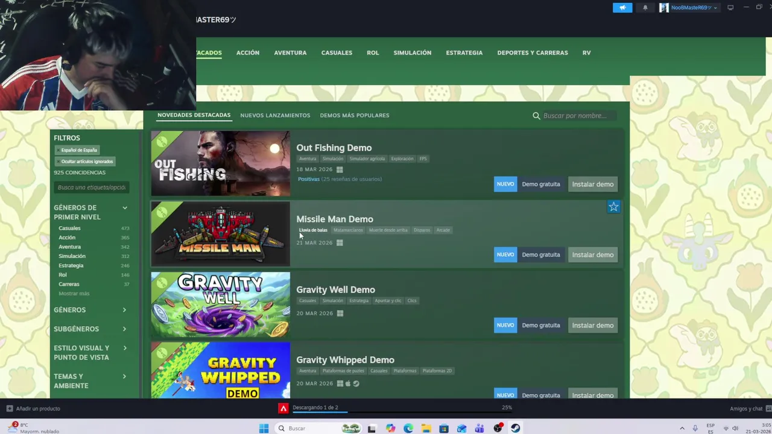The image size is (772, 434).
Task: Click Windows platform icon for Missile Man Demo
Action: tap(340, 243)
